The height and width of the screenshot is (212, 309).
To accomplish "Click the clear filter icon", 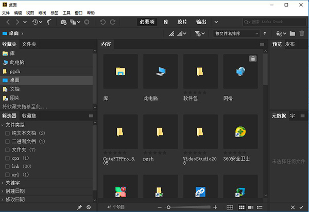I will coord(89,207).
